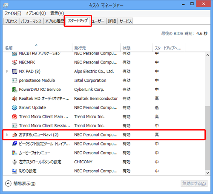Switch to the 詳細 tab
The height and width of the screenshot is (194, 213).
point(112,21)
